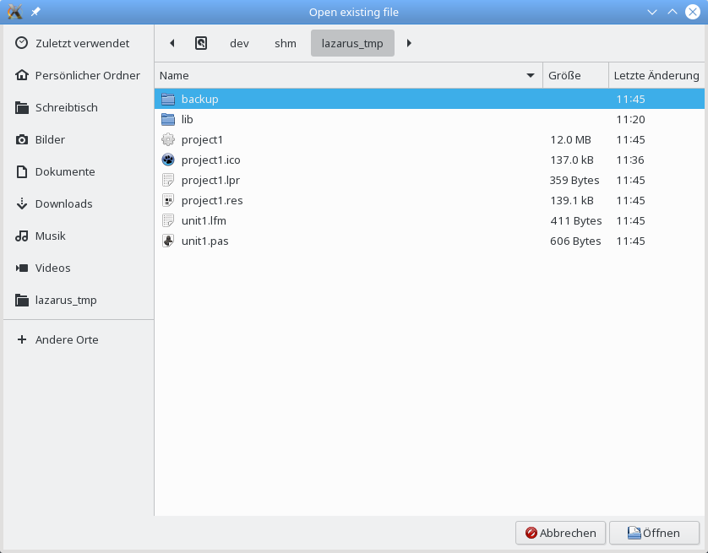The width and height of the screenshot is (708, 553).
Task: Click the unit1.pas file icon
Action: click(167, 241)
